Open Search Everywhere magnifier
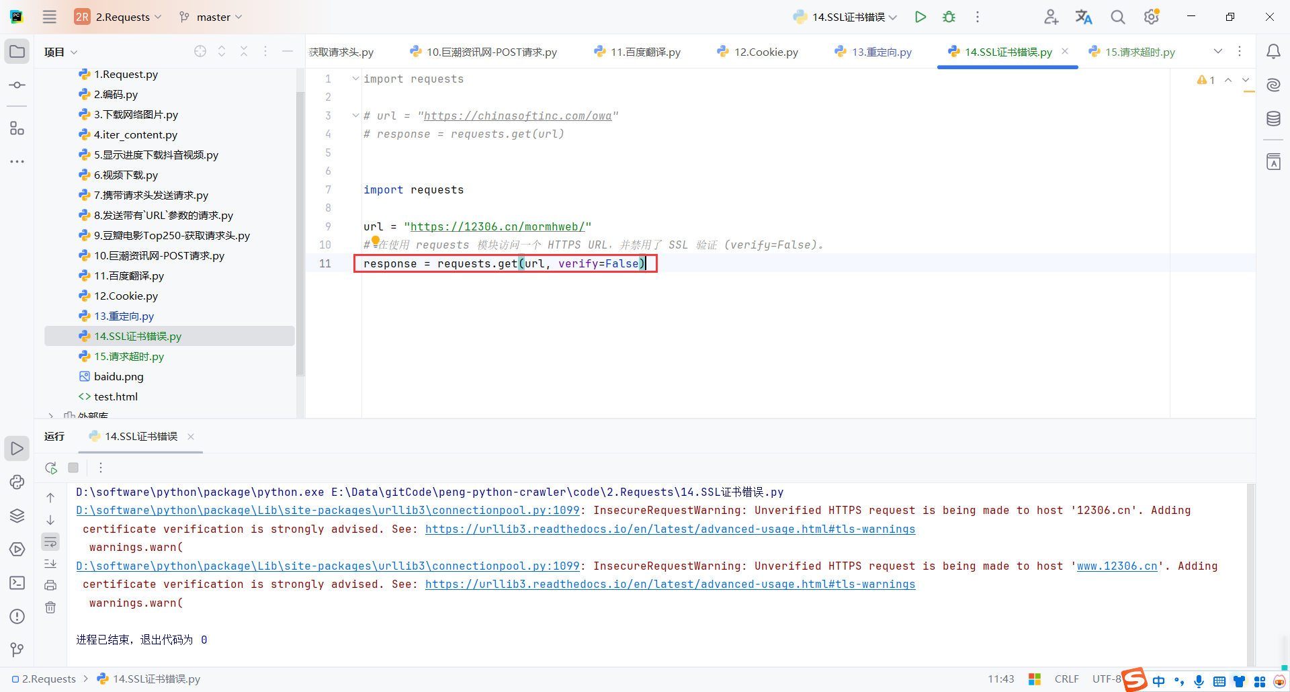Viewport: 1290px width, 692px height. coord(1117,17)
